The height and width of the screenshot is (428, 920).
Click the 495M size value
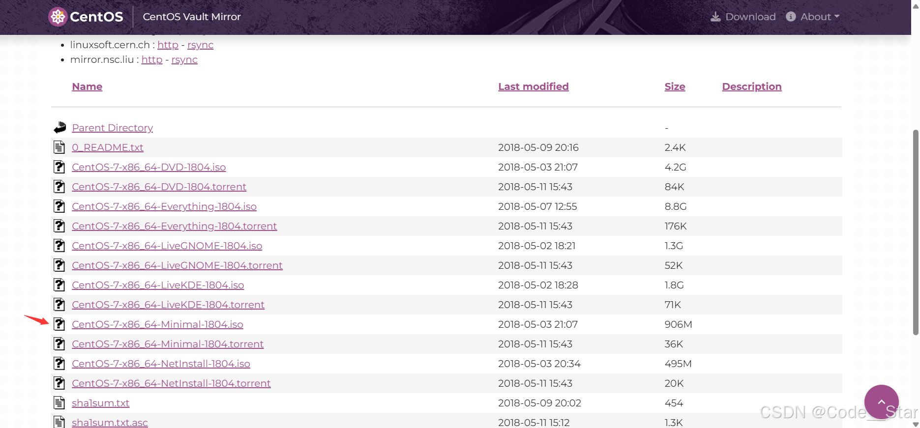point(678,364)
